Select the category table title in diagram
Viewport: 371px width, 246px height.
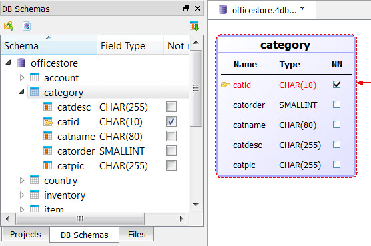[286, 45]
